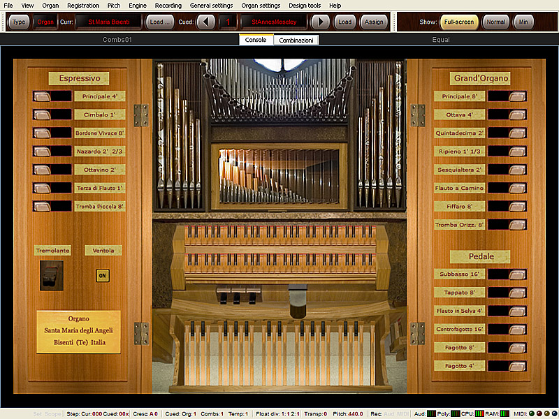Engage the Fagotto 8' pedal stop

click(516, 348)
